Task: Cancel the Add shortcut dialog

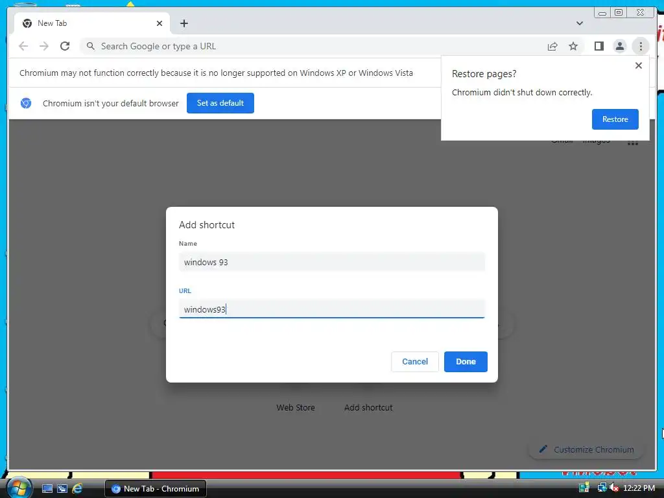Action: click(414, 362)
